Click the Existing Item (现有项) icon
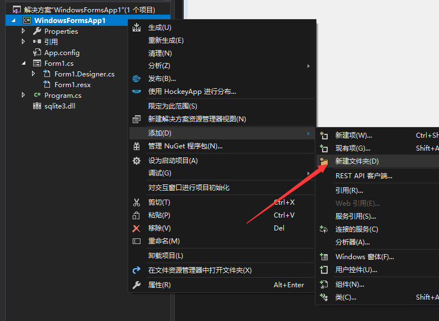 pos(324,148)
